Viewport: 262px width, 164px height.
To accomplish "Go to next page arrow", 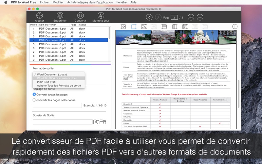I will pyautogui.click(x=158, y=17).
